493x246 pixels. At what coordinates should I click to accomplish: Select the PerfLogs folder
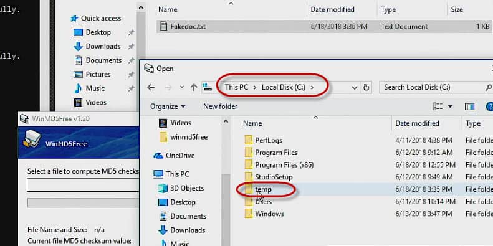pos(269,140)
